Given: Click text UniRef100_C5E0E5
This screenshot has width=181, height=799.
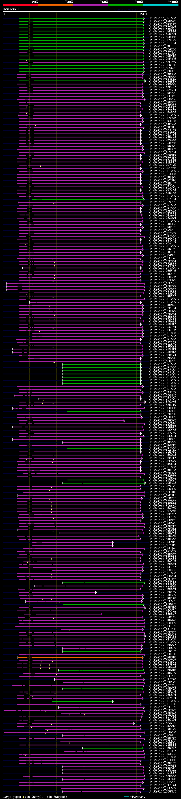Looking at the screenshot, I should [x=162, y=452].
